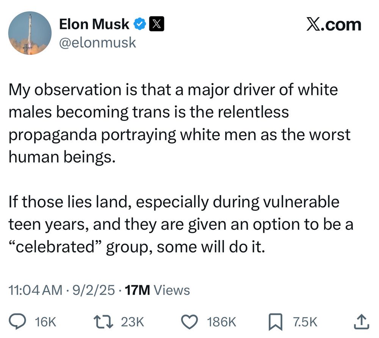The image size is (379, 338).
Task: Open the 17M Views analytics
Action: [x=158, y=290]
